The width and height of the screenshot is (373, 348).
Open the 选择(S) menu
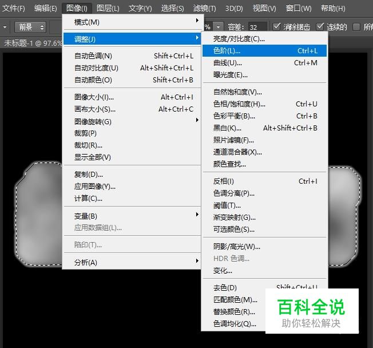pos(172,9)
